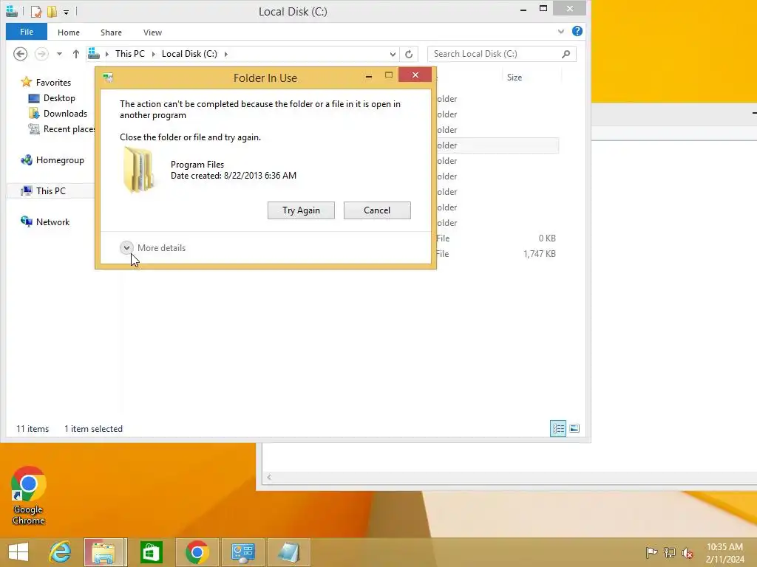Open the Home ribbon tab

tap(69, 32)
